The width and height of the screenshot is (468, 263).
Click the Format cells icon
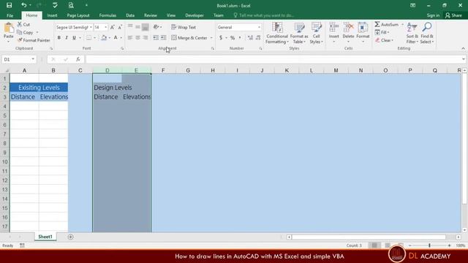pyautogui.click(x=363, y=28)
